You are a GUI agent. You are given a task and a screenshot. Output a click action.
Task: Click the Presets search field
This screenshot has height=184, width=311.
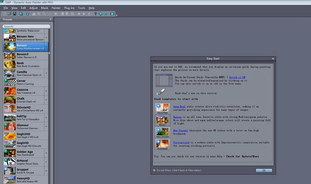(26, 26)
